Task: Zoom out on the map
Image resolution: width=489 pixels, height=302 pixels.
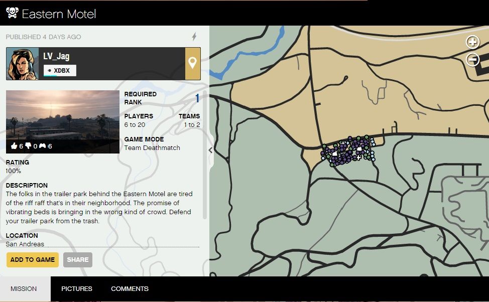Action: (472, 60)
